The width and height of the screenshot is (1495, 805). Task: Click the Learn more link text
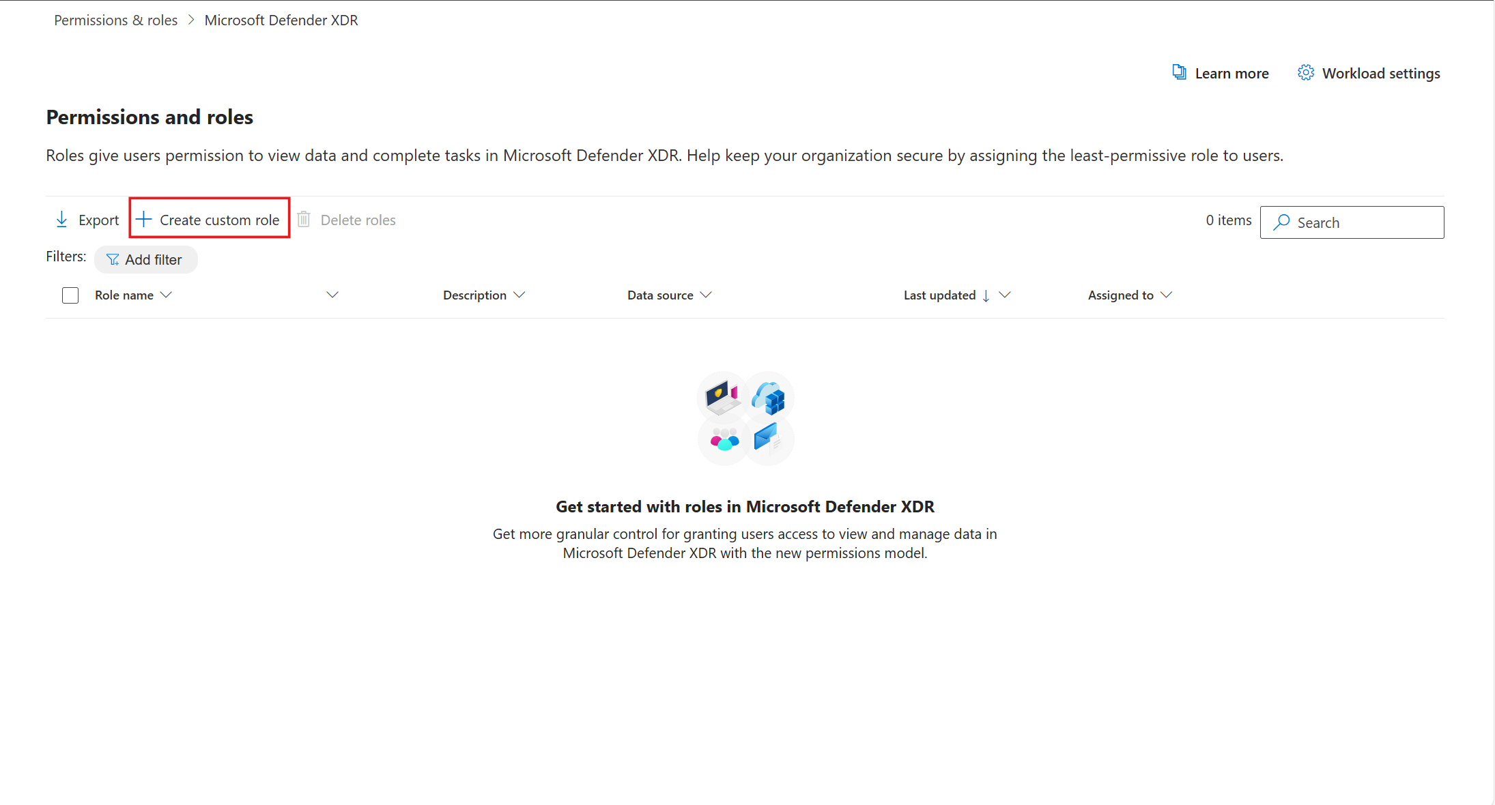[x=1231, y=74]
